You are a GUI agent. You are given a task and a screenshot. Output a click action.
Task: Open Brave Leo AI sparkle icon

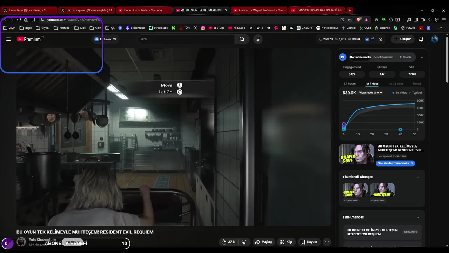pos(430,20)
